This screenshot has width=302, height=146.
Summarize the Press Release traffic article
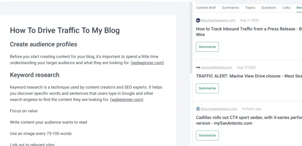[x=207, y=47]
